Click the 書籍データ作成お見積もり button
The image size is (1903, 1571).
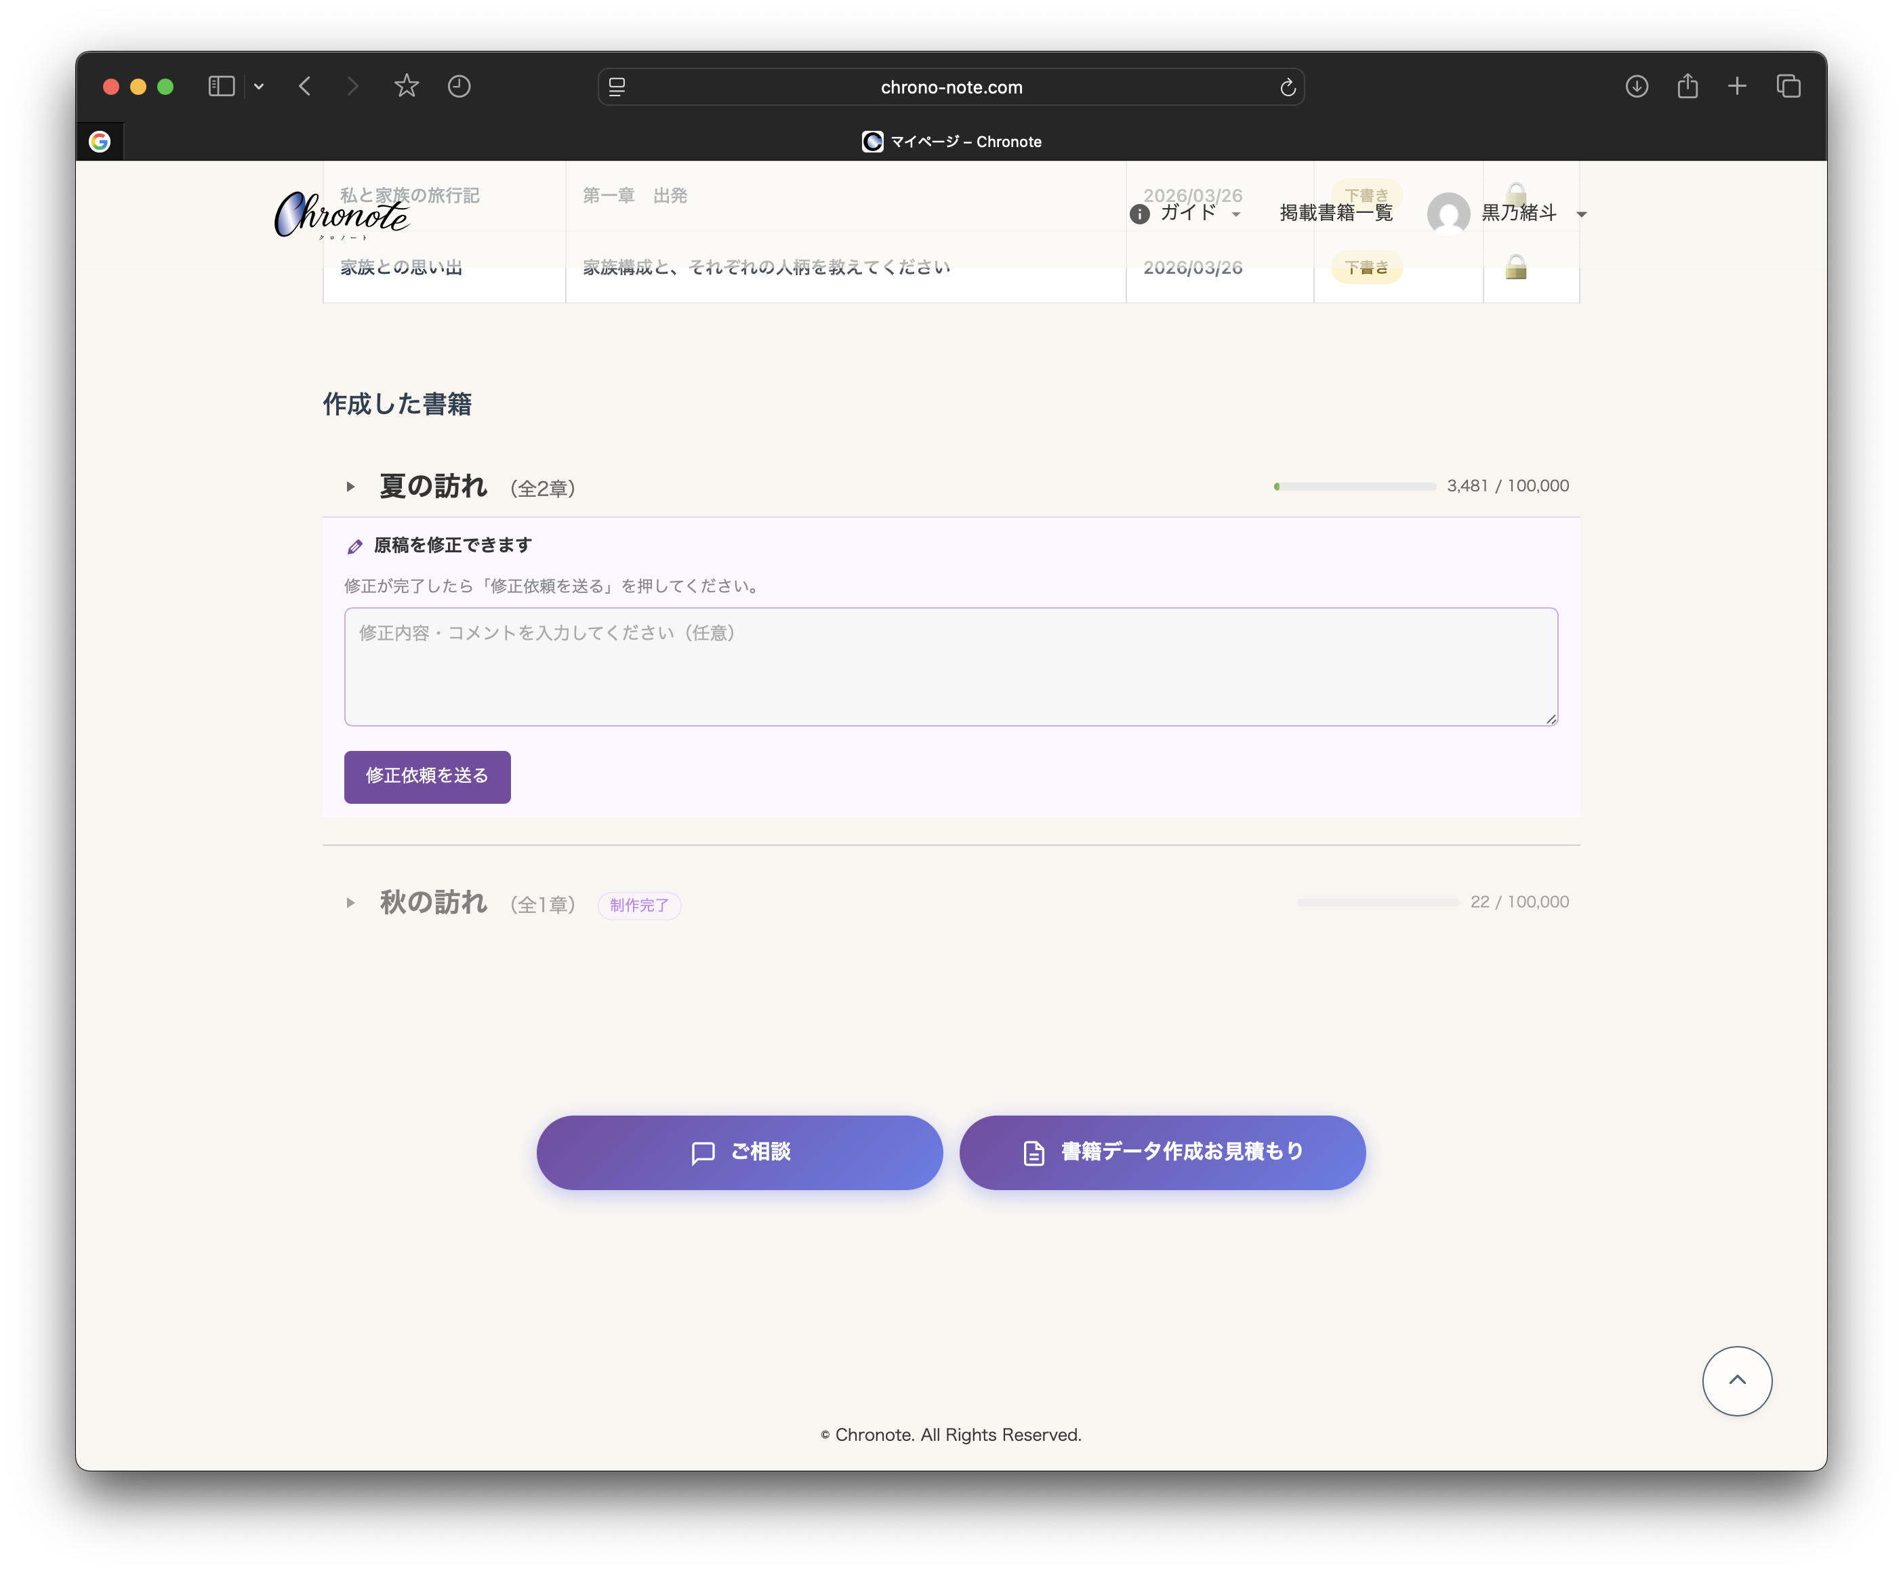(1162, 1152)
